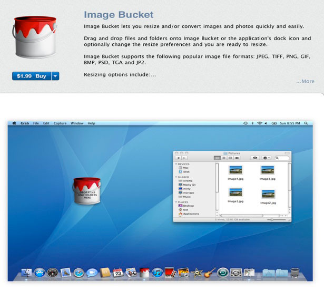Open the Apple menu
Screen dimensions: 324x290
coord(14,123)
